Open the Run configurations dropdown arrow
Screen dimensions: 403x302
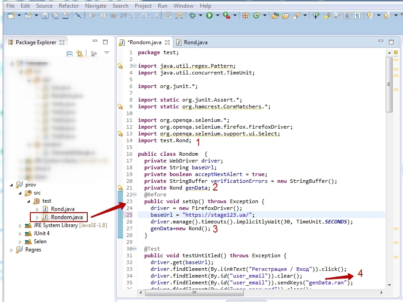click(x=218, y=16)
